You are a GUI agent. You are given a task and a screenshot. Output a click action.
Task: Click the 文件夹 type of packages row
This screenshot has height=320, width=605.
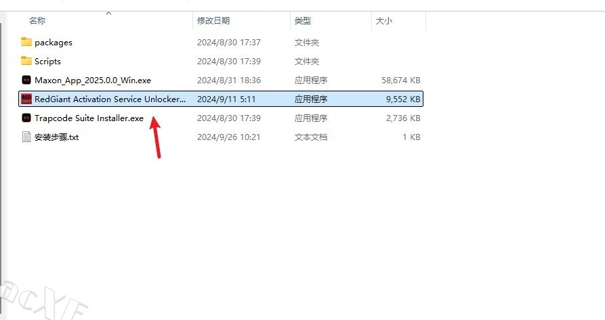tap(307, 43)
